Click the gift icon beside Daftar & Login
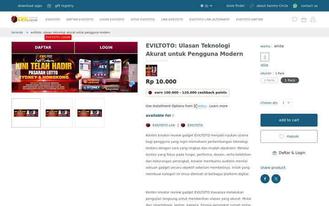 pyautogui.click(x=275, y=153)
